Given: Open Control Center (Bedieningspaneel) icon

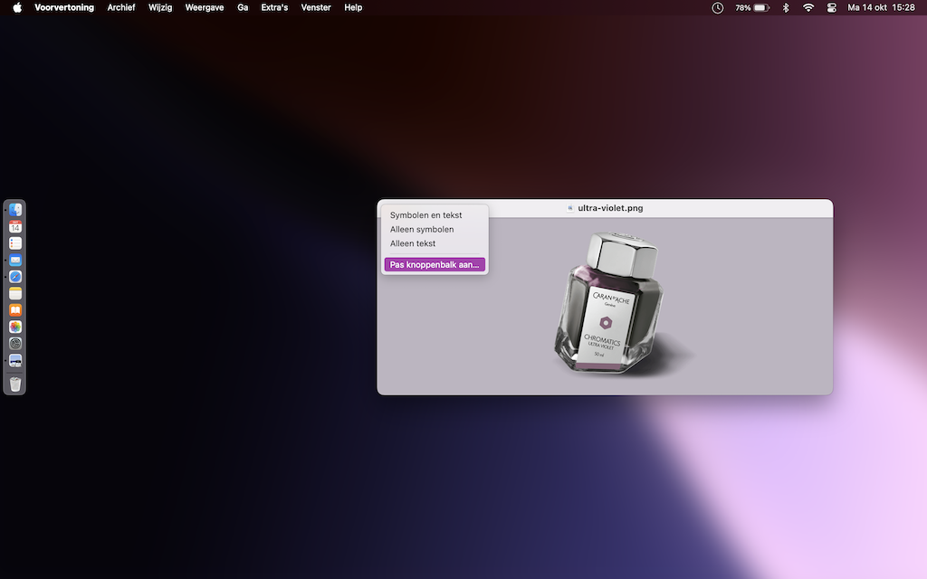Looking at the screenshot, I should [x=831, y=7].
